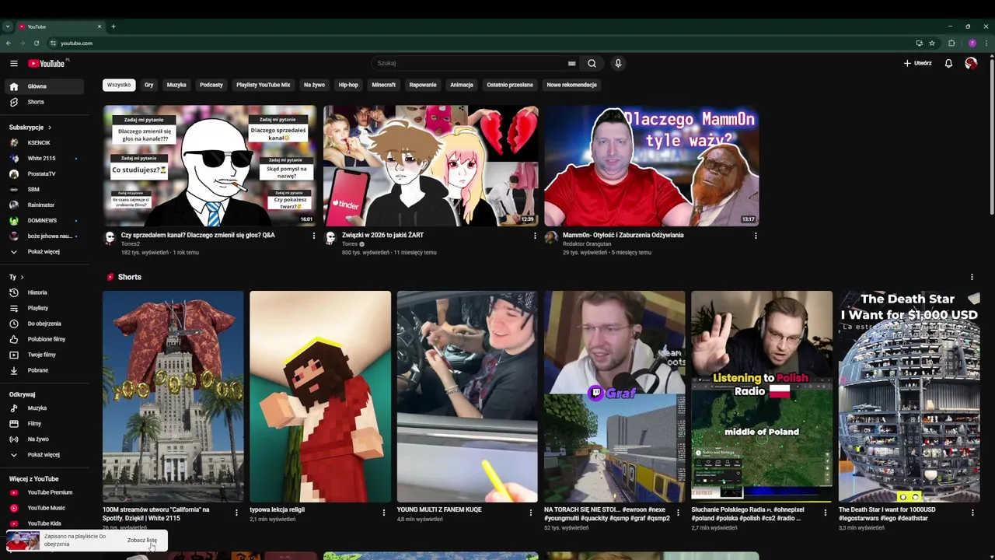
Task: Select the Podcasty filter chip
Action: tap(211, 85)
